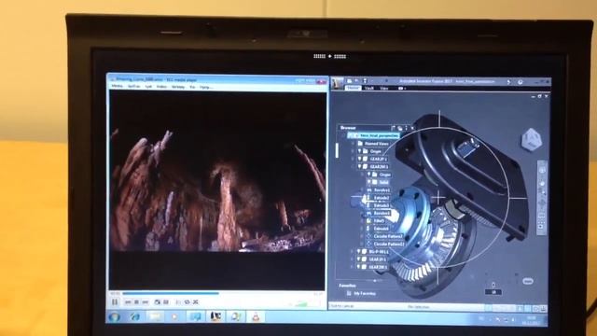
Task: Open My Favorites under Favorites
Action: tap(365, 293)
